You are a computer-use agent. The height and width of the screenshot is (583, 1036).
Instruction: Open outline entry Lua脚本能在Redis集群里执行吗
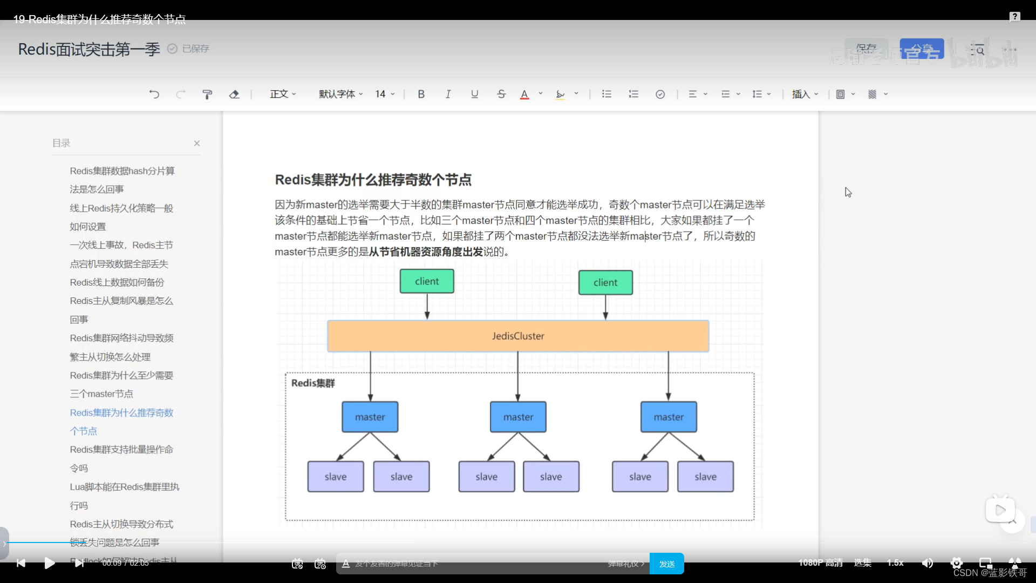125,496
